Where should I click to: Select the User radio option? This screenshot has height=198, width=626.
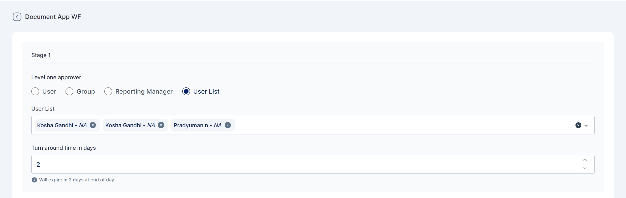[35, 92]
